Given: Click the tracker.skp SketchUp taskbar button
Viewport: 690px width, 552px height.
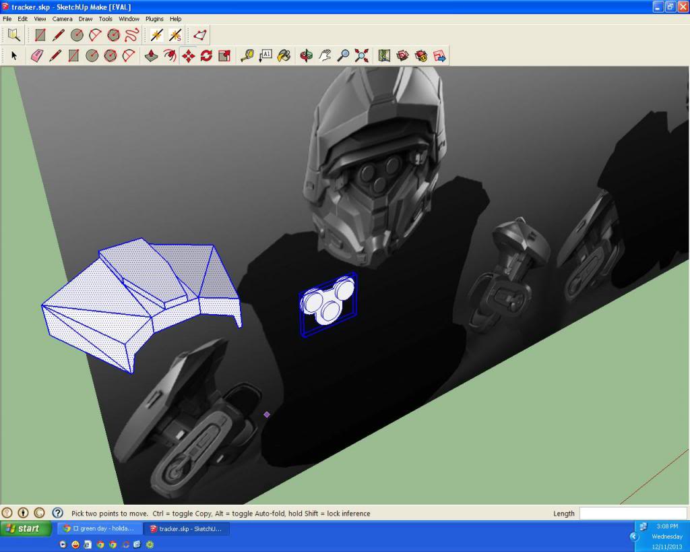Looking at the screenshot, I should point(187,528).
